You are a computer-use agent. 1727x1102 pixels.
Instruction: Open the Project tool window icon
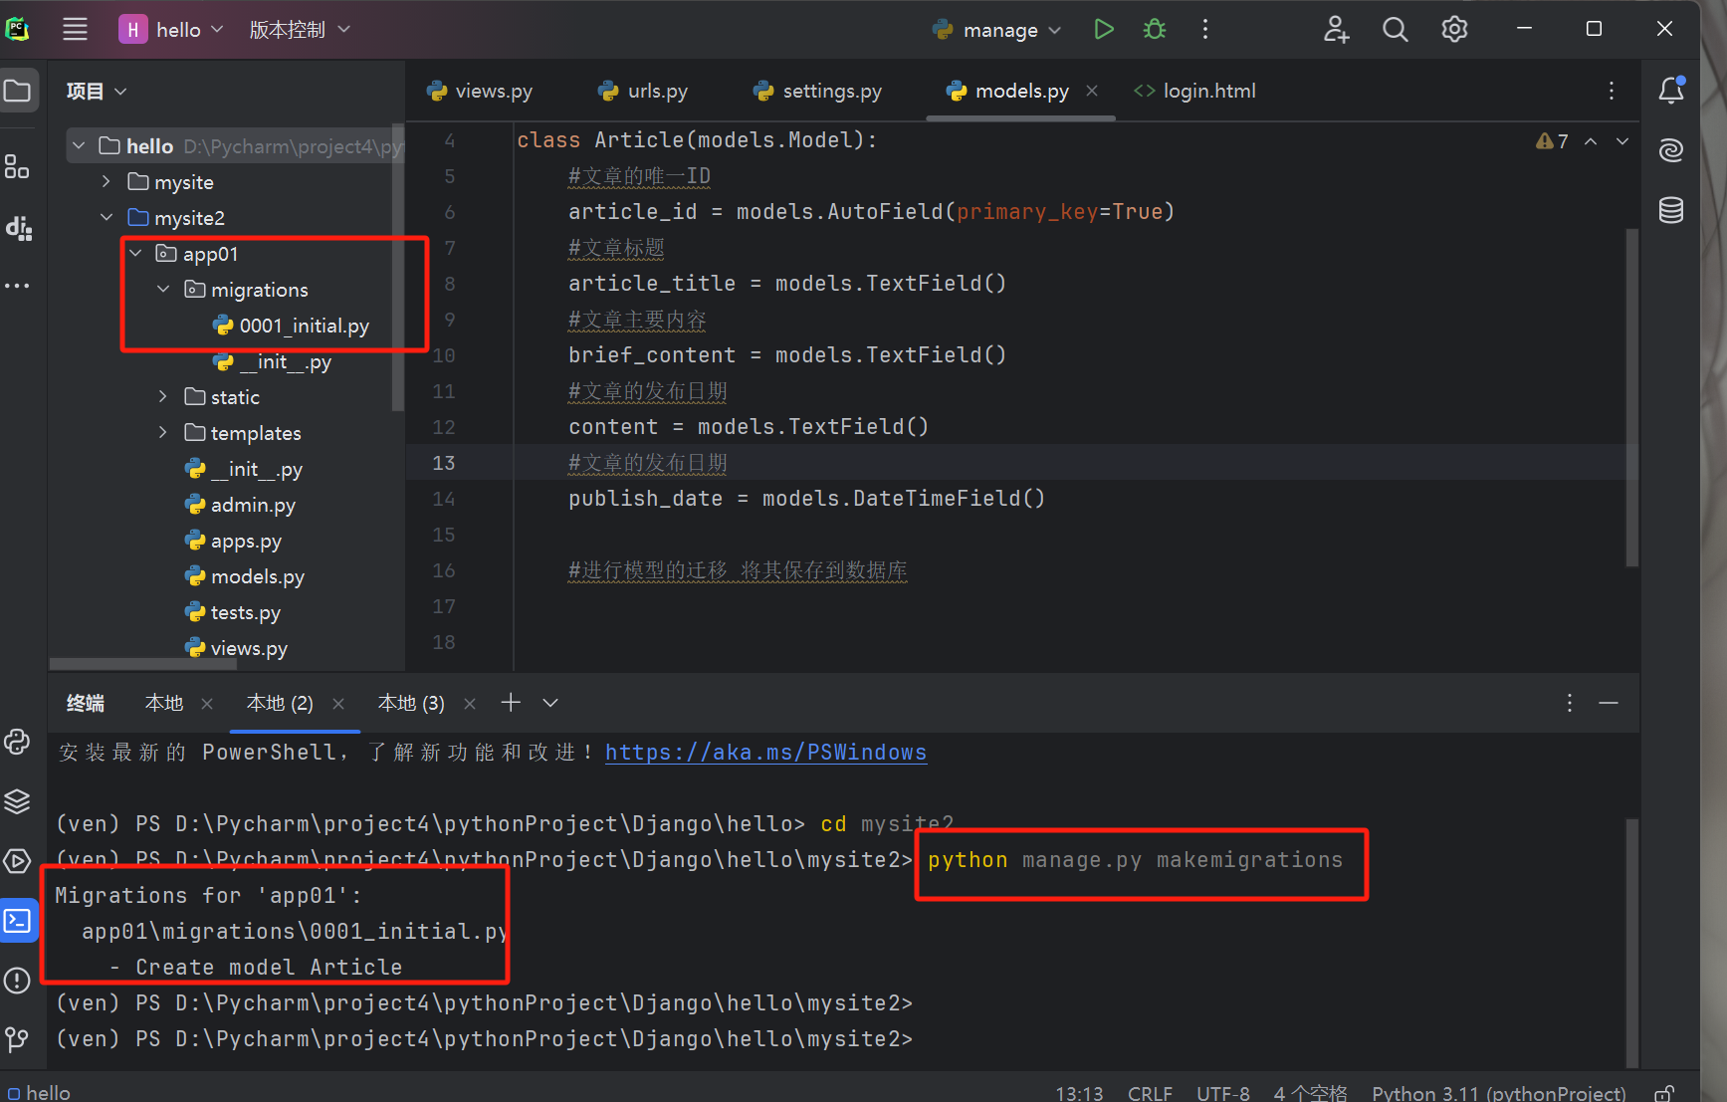pyautogui.click(x=18, y=92)
